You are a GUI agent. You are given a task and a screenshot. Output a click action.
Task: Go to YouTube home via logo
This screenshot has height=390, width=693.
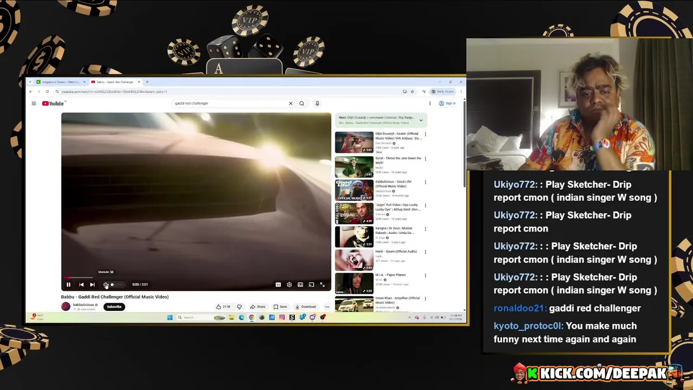click(53, 103)
